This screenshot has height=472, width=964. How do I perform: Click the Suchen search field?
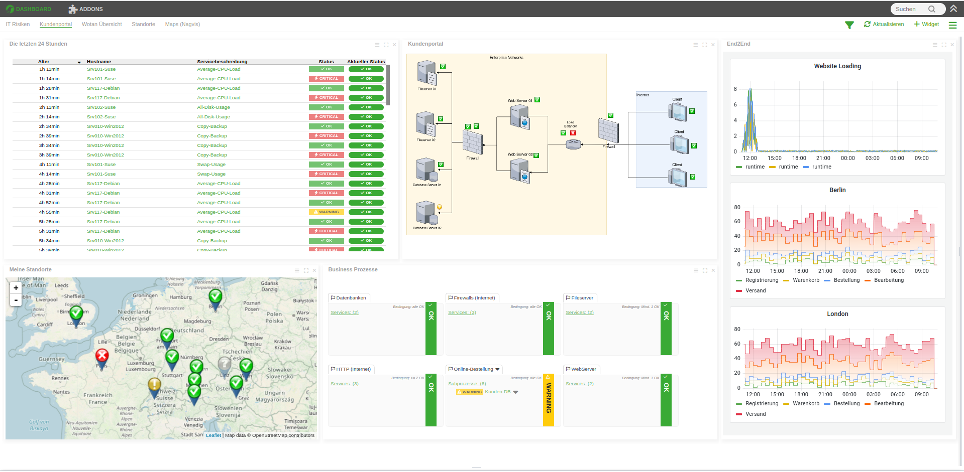tap(910, 9)
